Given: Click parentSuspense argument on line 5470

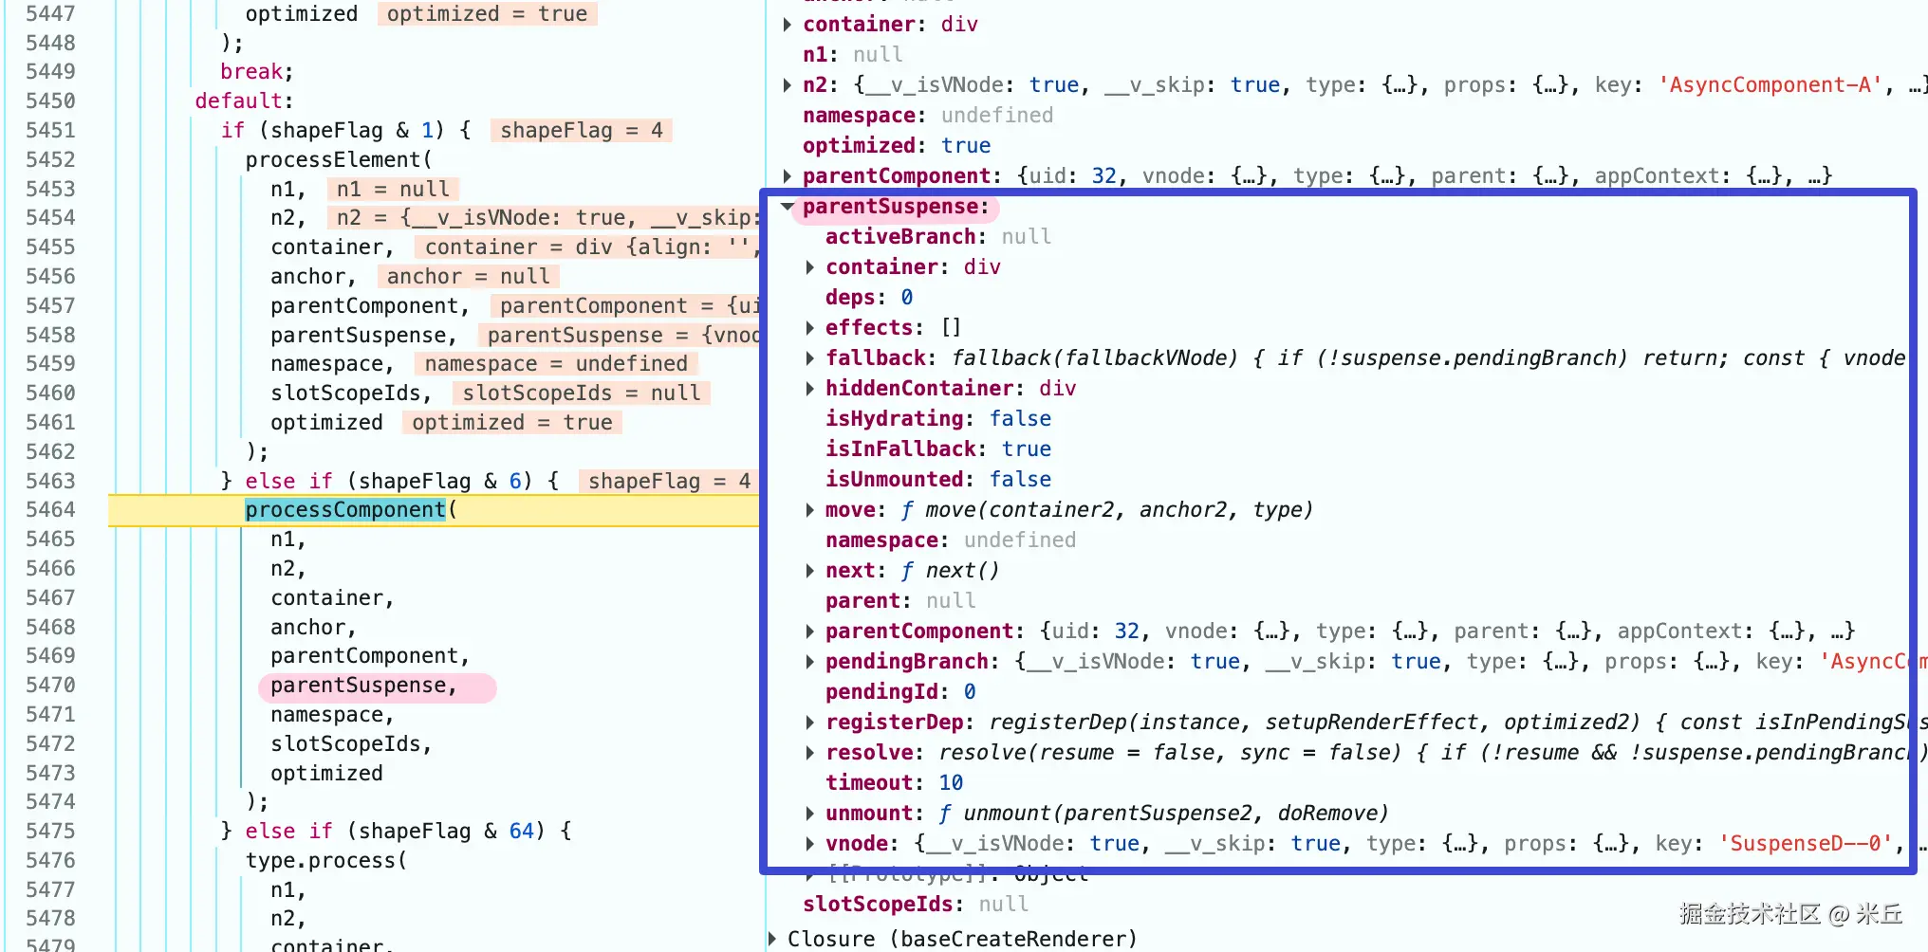Looking at the screenshot, I should pos(363,686).
